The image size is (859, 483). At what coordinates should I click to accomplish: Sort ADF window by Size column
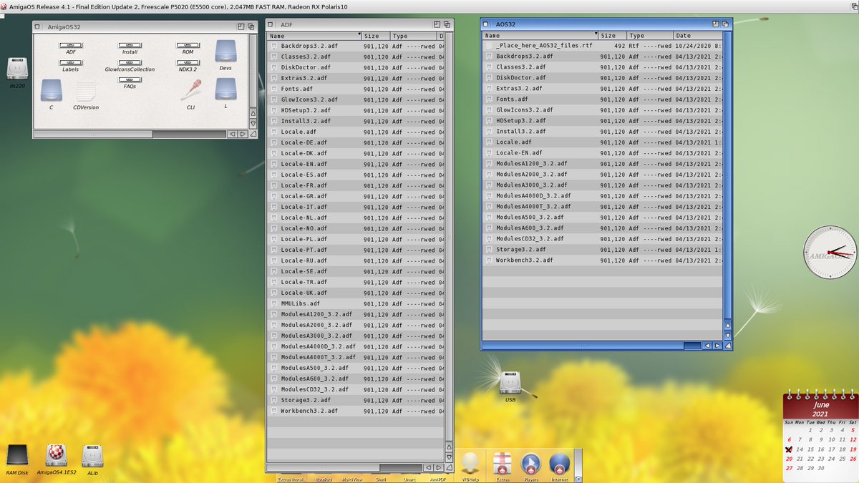point(376,36)
